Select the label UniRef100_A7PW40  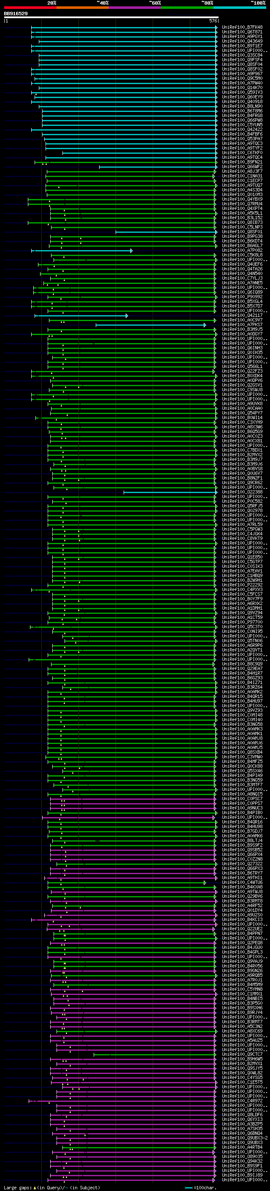coord(242,83)
